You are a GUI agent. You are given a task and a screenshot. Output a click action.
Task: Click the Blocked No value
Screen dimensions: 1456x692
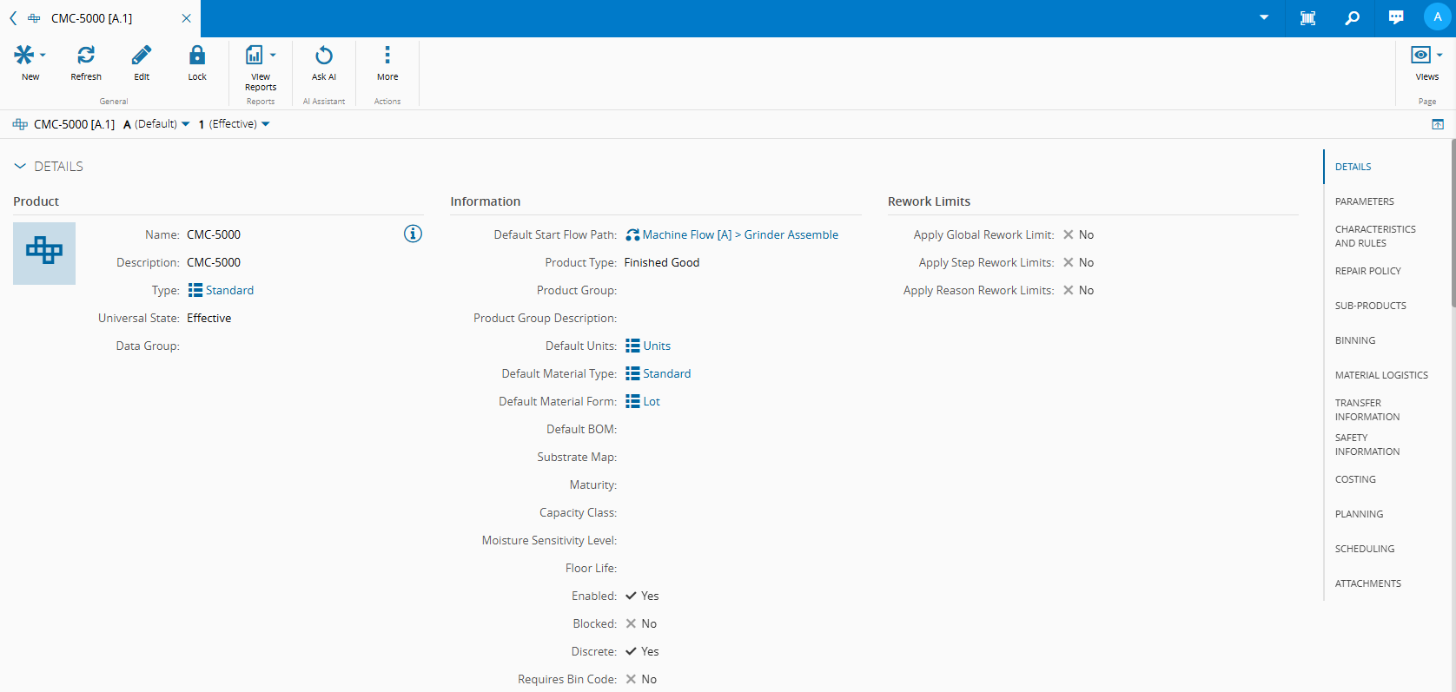(641, 623)
